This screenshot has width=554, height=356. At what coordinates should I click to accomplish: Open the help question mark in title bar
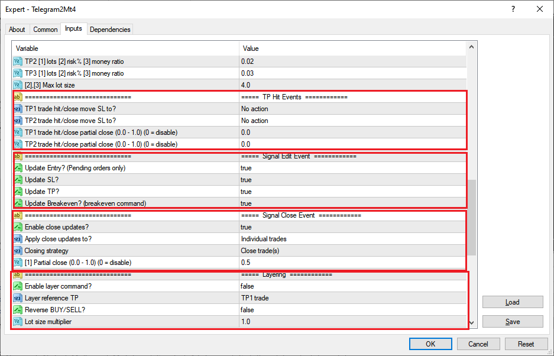click(x=513, y=9)
